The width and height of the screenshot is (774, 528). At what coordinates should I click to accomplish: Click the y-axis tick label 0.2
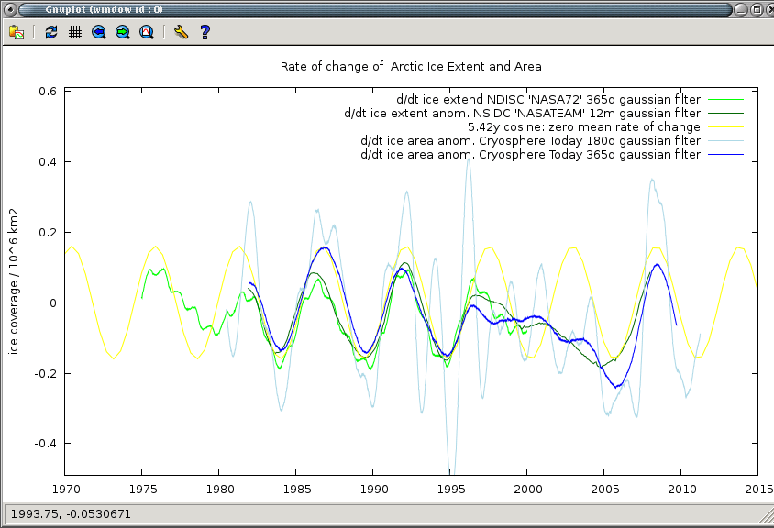click(48, 233)
